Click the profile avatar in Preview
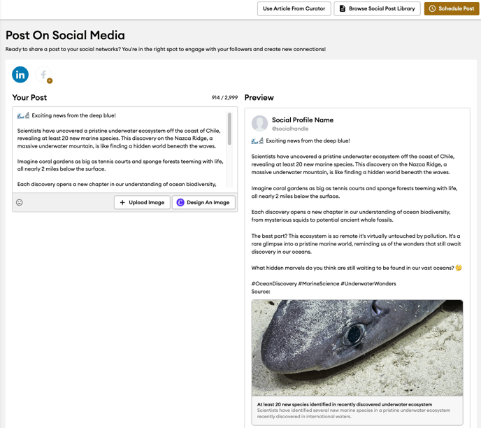This screenshot has width=481, height=428. pos(259,123)
